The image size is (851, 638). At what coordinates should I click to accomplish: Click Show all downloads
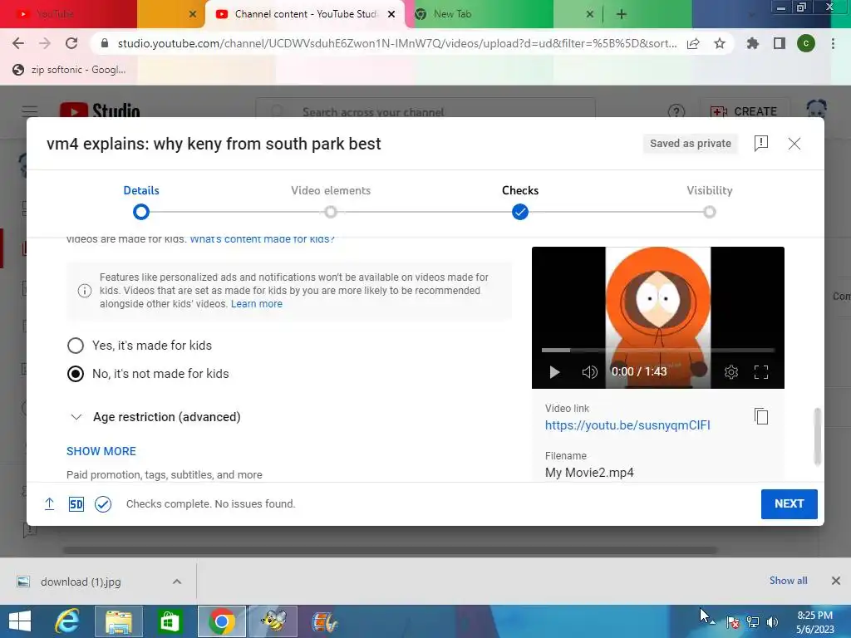[x=788, y=581]
